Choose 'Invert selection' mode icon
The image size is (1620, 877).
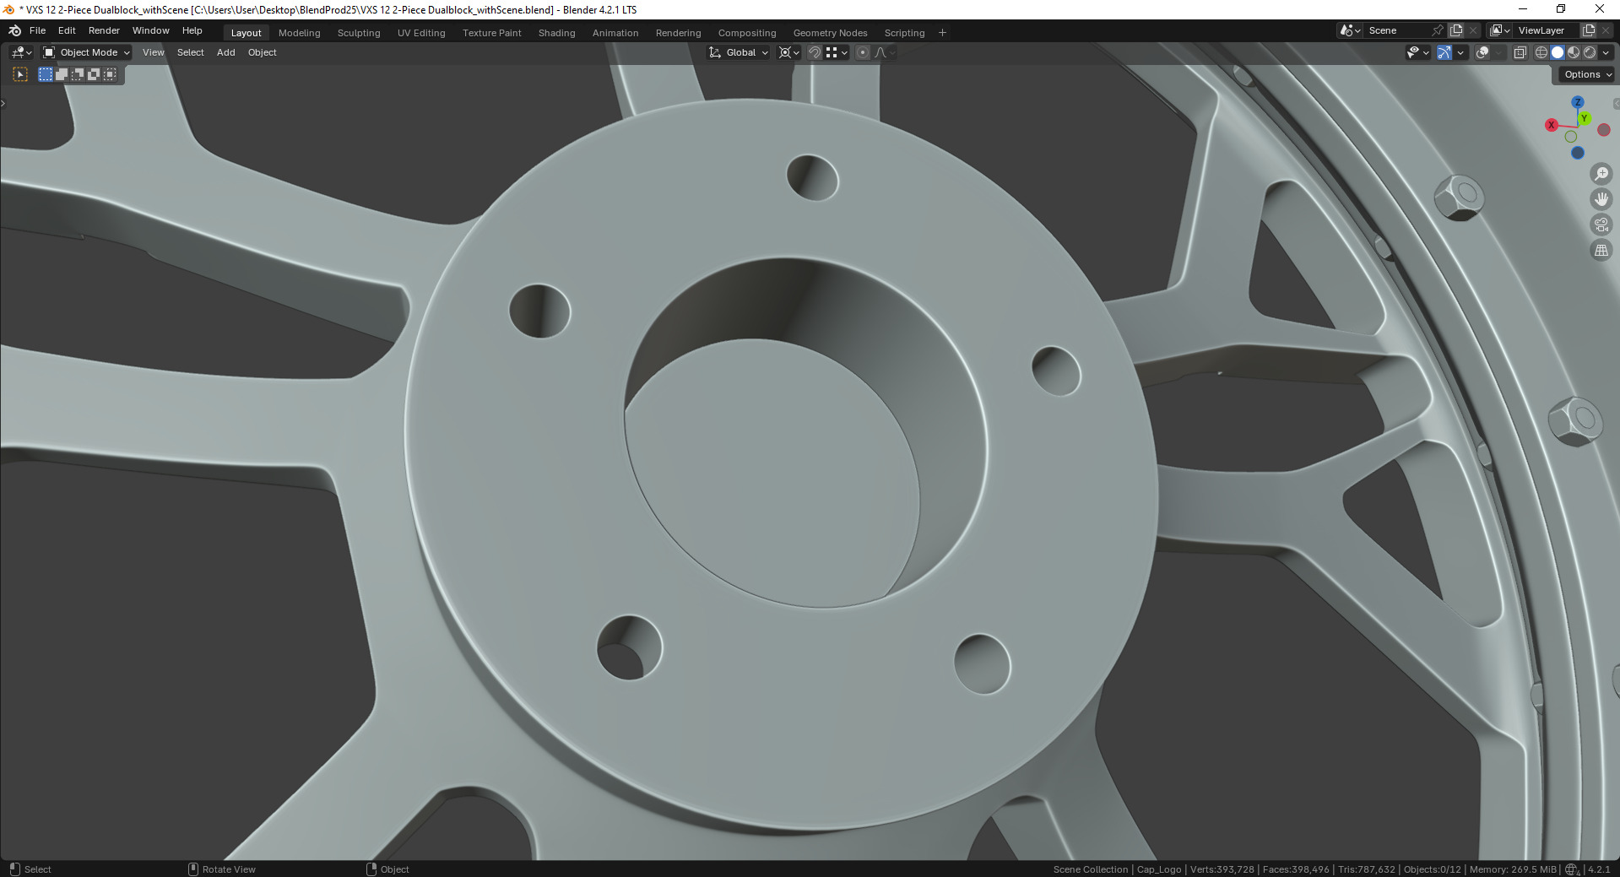pos(94,74)
